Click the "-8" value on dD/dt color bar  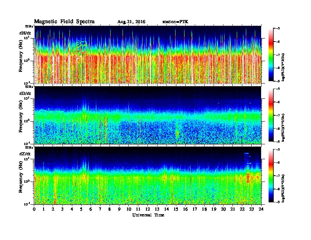pos(278,129)
